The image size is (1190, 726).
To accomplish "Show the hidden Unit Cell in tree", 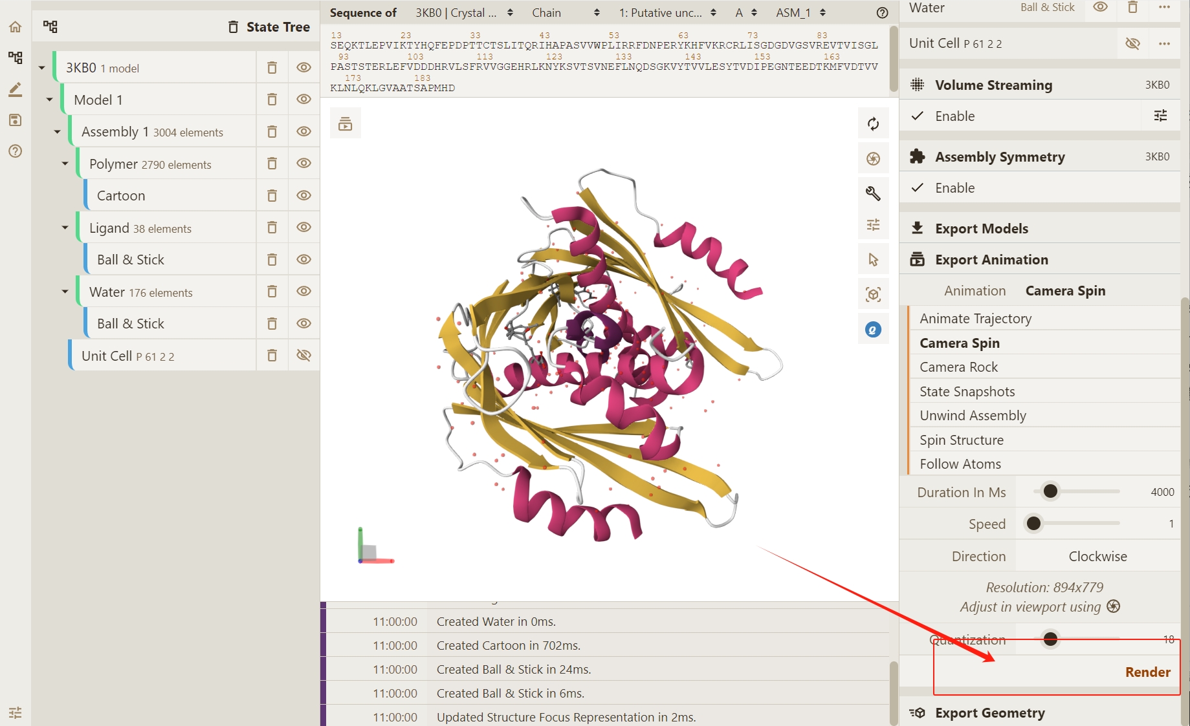I will [303, 356].
